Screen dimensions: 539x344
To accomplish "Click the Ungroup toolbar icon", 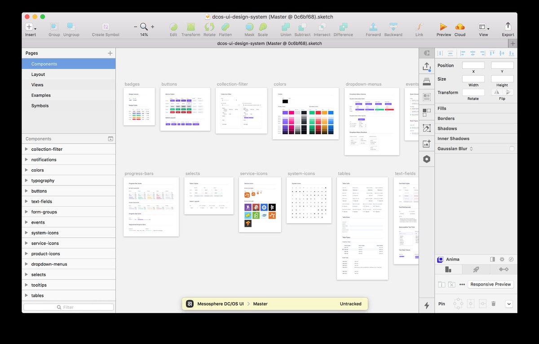I will 71,27.
